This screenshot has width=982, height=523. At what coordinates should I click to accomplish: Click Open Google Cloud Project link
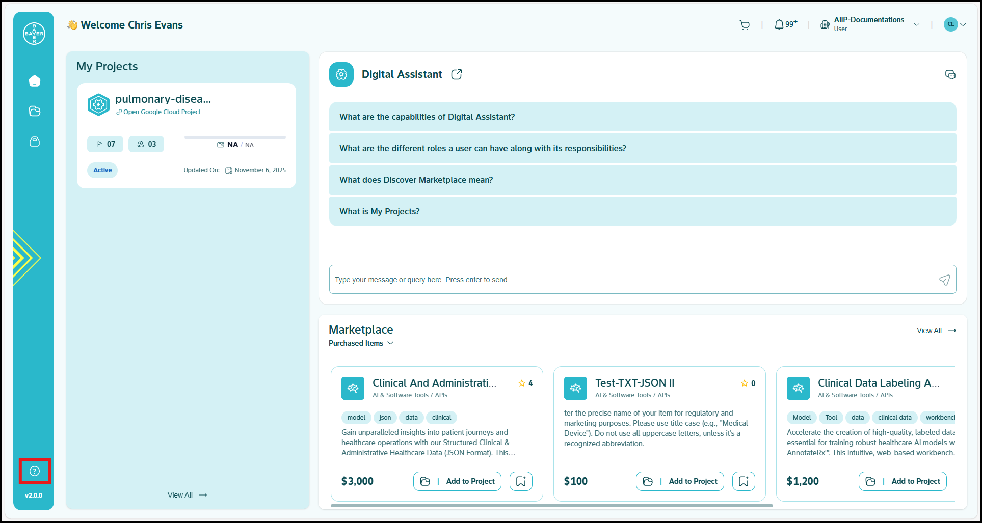(162, 112)
